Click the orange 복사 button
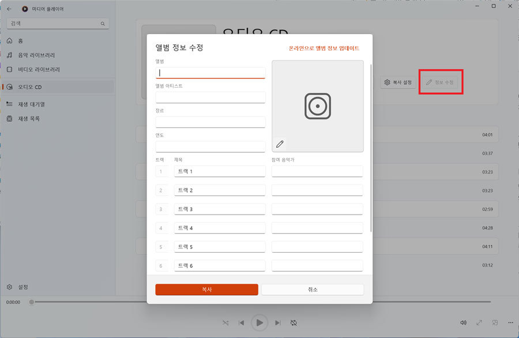519x338 pixels. 206,290
